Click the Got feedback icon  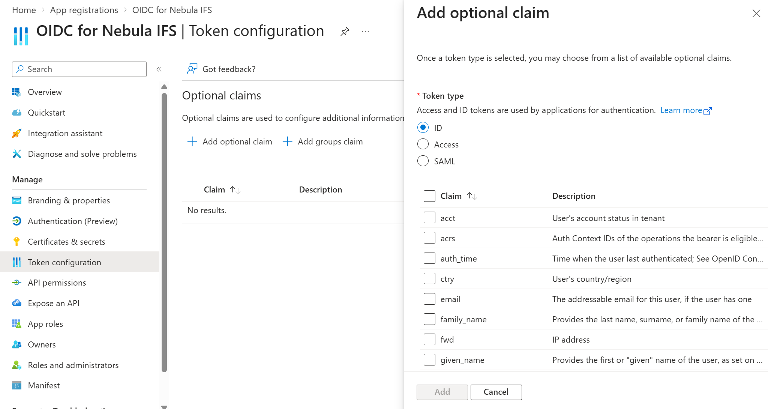click(x=192, y=69)
